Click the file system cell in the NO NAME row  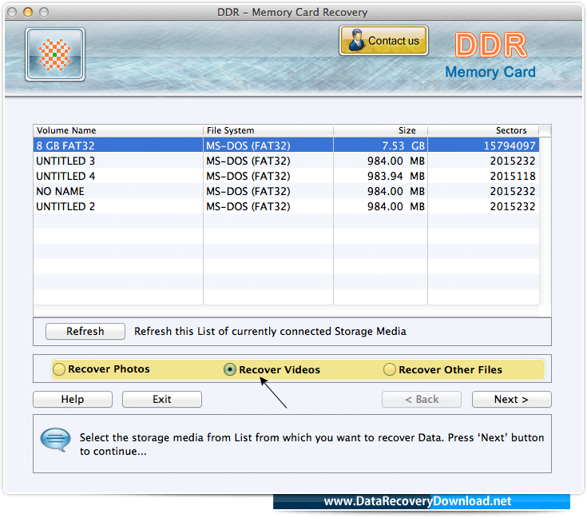point(268,191)
